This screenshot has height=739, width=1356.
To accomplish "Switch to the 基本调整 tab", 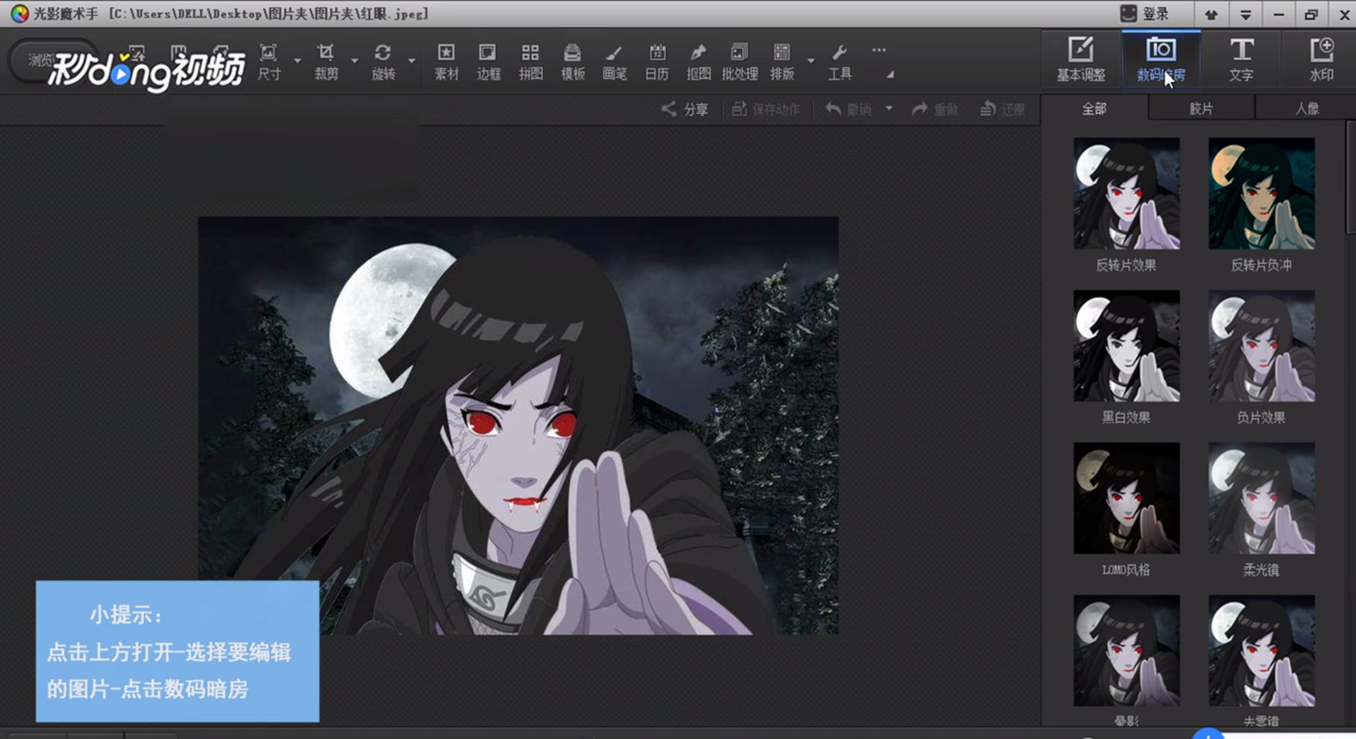I will click(x=1081, y=59).
